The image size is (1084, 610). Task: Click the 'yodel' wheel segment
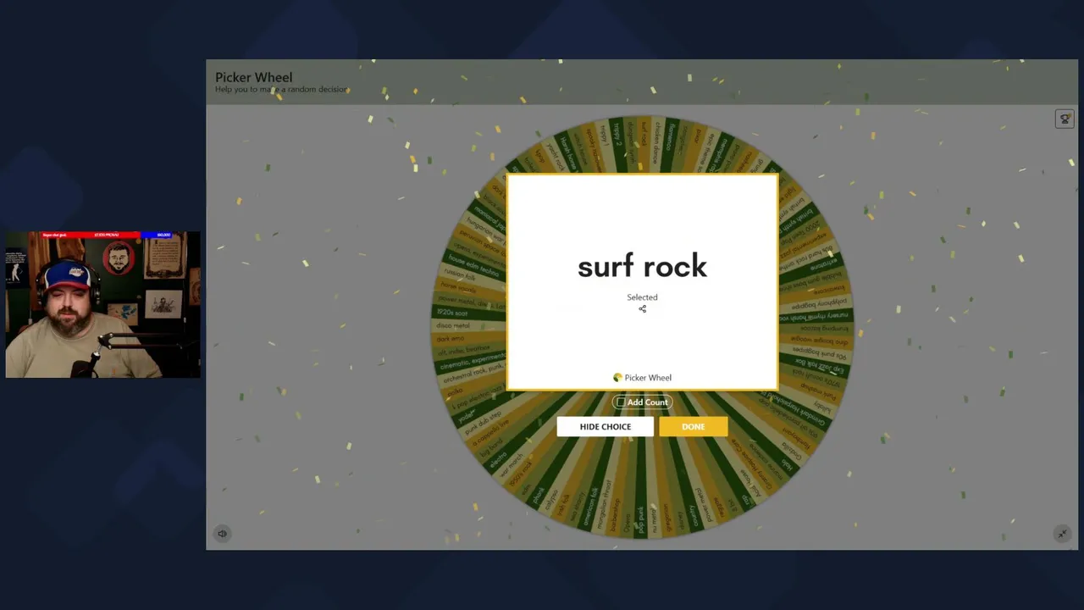point(467,417)
